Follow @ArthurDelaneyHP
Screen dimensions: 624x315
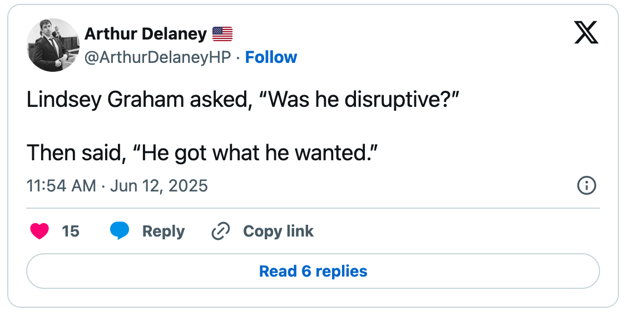(271, 57)
